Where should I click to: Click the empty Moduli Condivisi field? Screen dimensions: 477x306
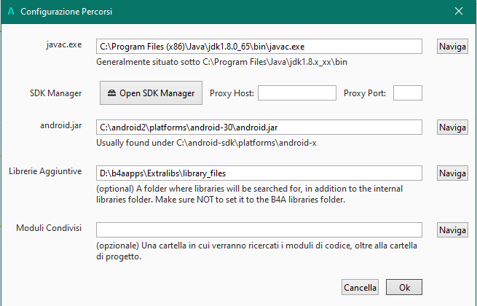tap(259, 230)
